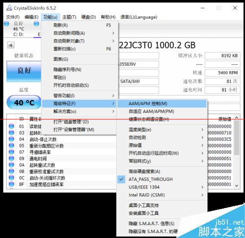Viewport: 245px width, 238px height.
Task: Open the 主题(T) menu
Action: click(69, 17)
